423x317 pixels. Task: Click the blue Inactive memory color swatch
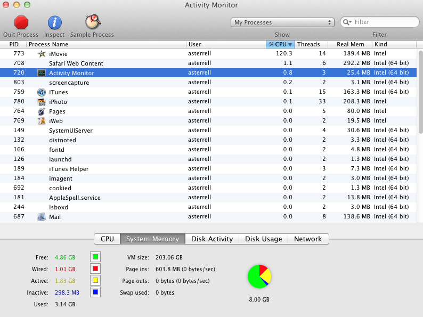coord(95,292)
